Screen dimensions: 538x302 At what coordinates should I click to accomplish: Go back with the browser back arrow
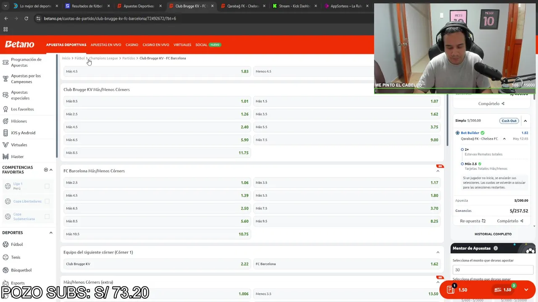coord(6,18)
